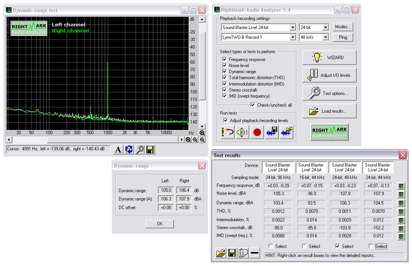Click the wrench icon below the spectrum graph
Viewport: 412px width, 266px height.
pyautogui.click(x=139, y=150)
